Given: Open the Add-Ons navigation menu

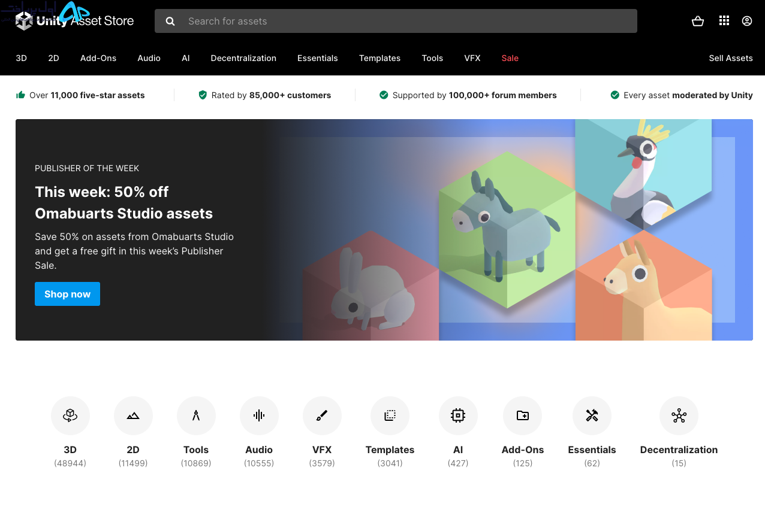Looking at the screenshot, I should tap(98, 58).
